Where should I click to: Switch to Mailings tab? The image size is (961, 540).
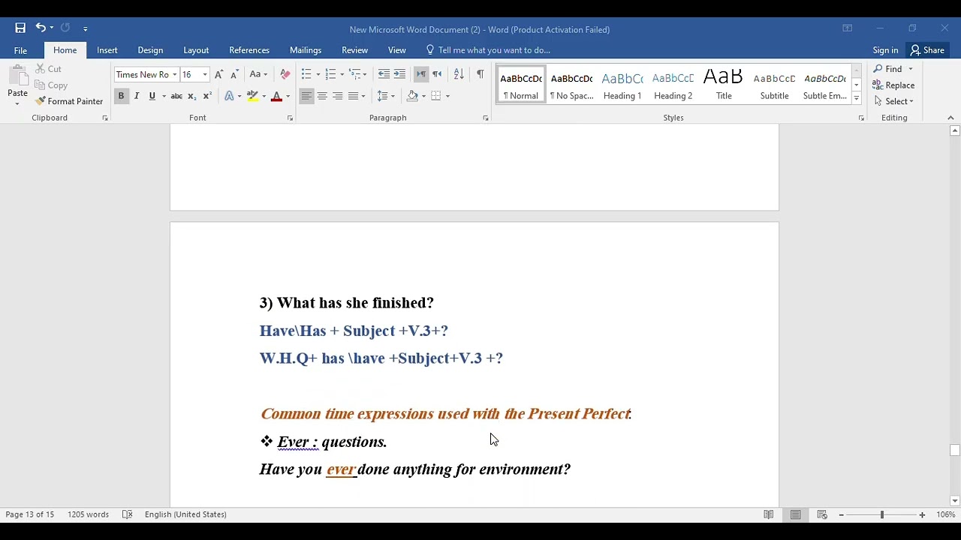tap(306, 50)
